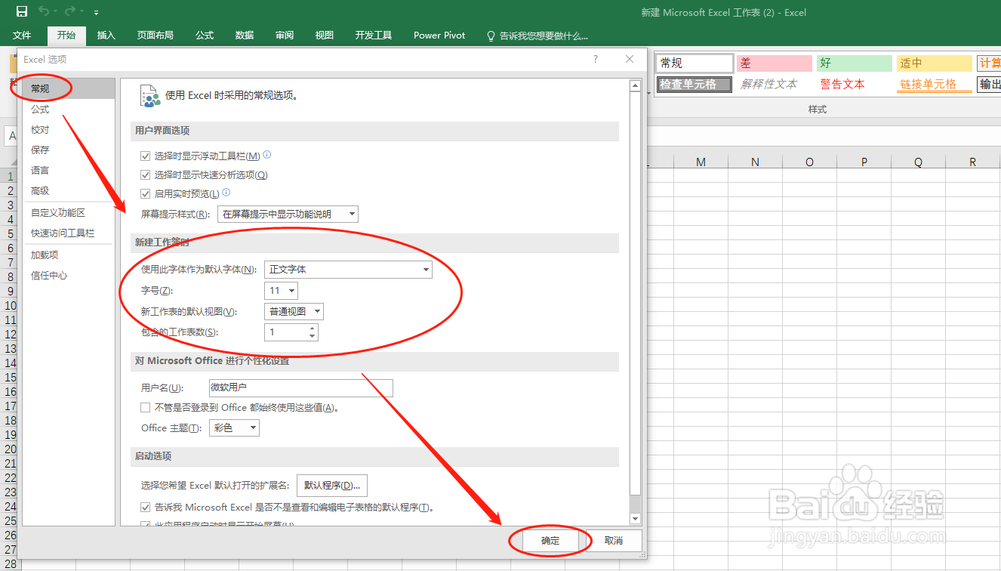Click 取消 to dismiss options dialog

pyautogui.click(x=614, y=541)
